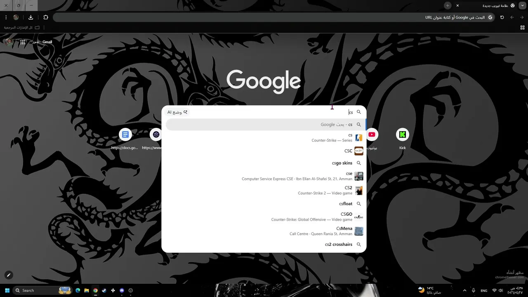Open the Chrome profile avatar in toolbar
528x297 pixels.
16,17
